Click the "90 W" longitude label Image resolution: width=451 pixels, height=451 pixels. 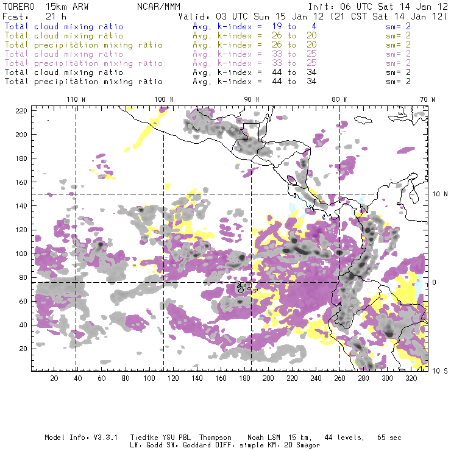(x=251, y=99)
